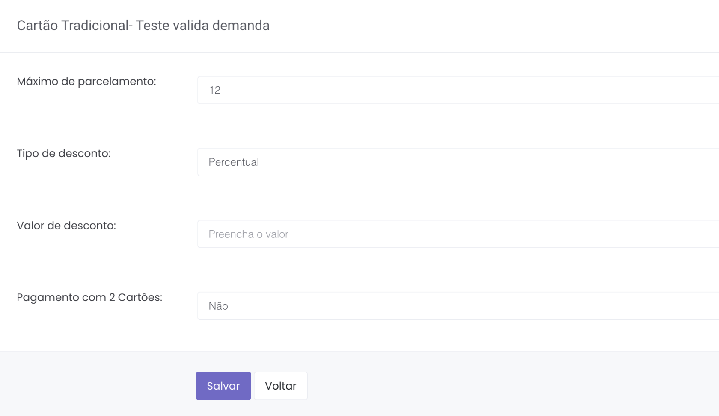Select the 'Valor de desconto:' label text

click(x=66, y=226)
